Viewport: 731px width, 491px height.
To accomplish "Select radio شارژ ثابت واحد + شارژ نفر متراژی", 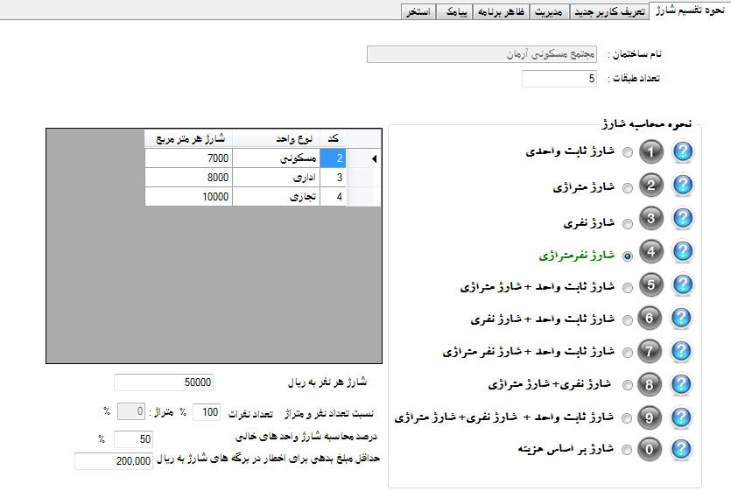I will (x=628, y=353).
